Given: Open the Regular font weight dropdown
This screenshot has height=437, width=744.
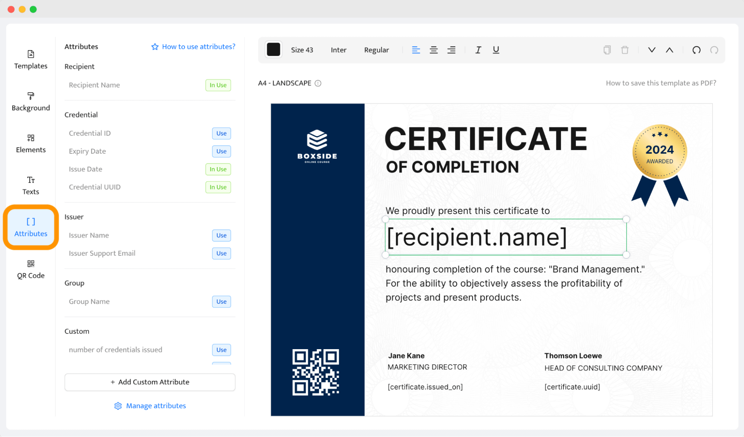Looking at the screenshot, I should [x=376, y=50].
